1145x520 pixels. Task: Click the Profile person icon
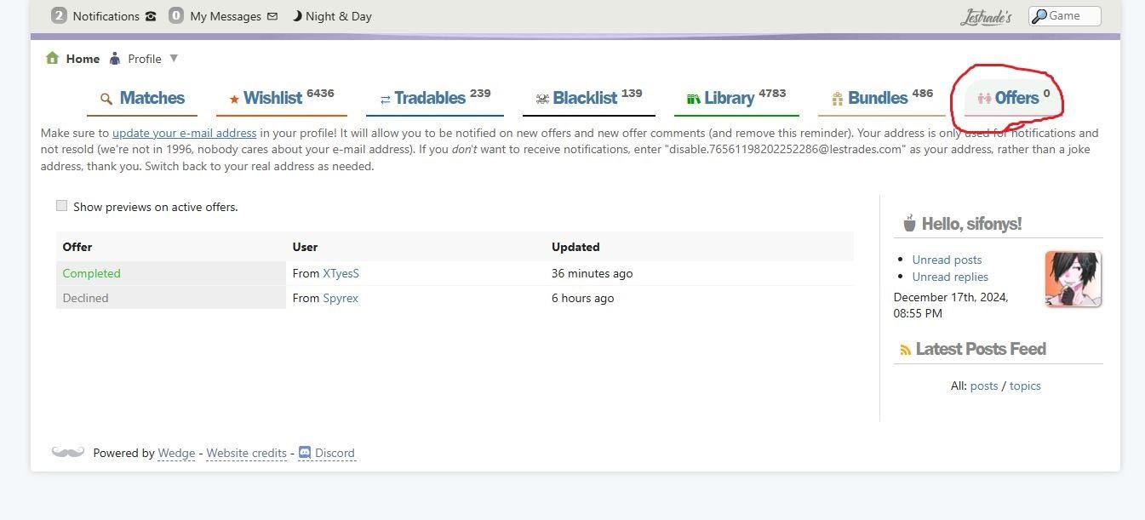[115, 59]
